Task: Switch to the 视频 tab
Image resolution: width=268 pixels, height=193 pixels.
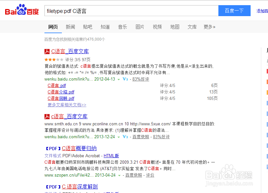Action: coord(157,27)
